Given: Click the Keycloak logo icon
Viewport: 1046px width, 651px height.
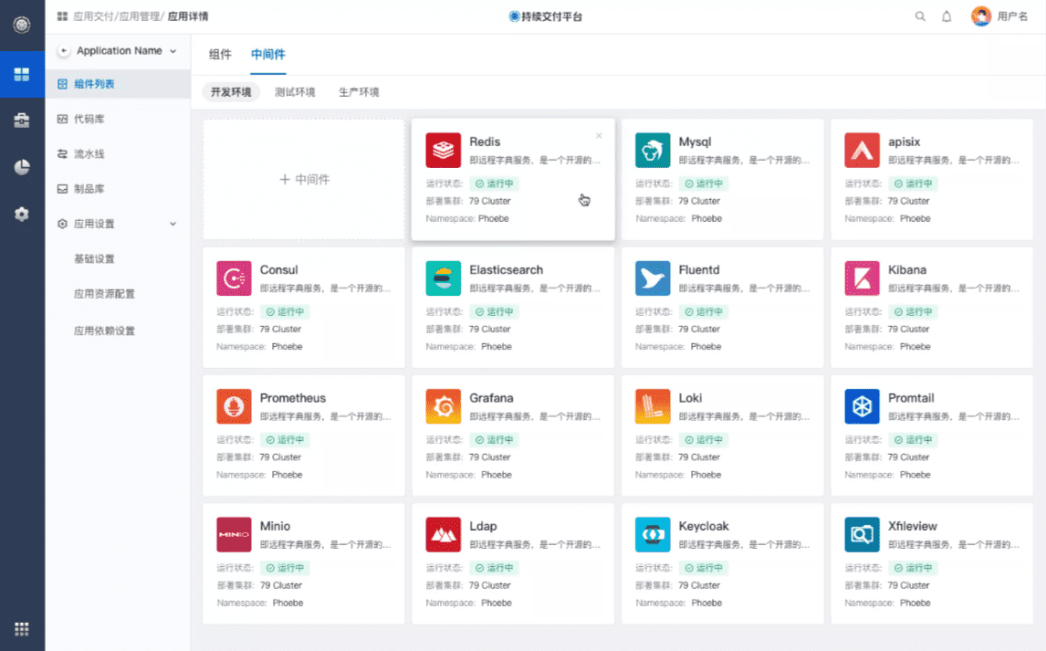Looking at the screenshot, I should (x=653, y=534).
